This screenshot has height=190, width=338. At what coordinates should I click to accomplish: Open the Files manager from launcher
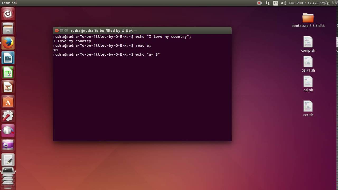(x=8, y=28)
